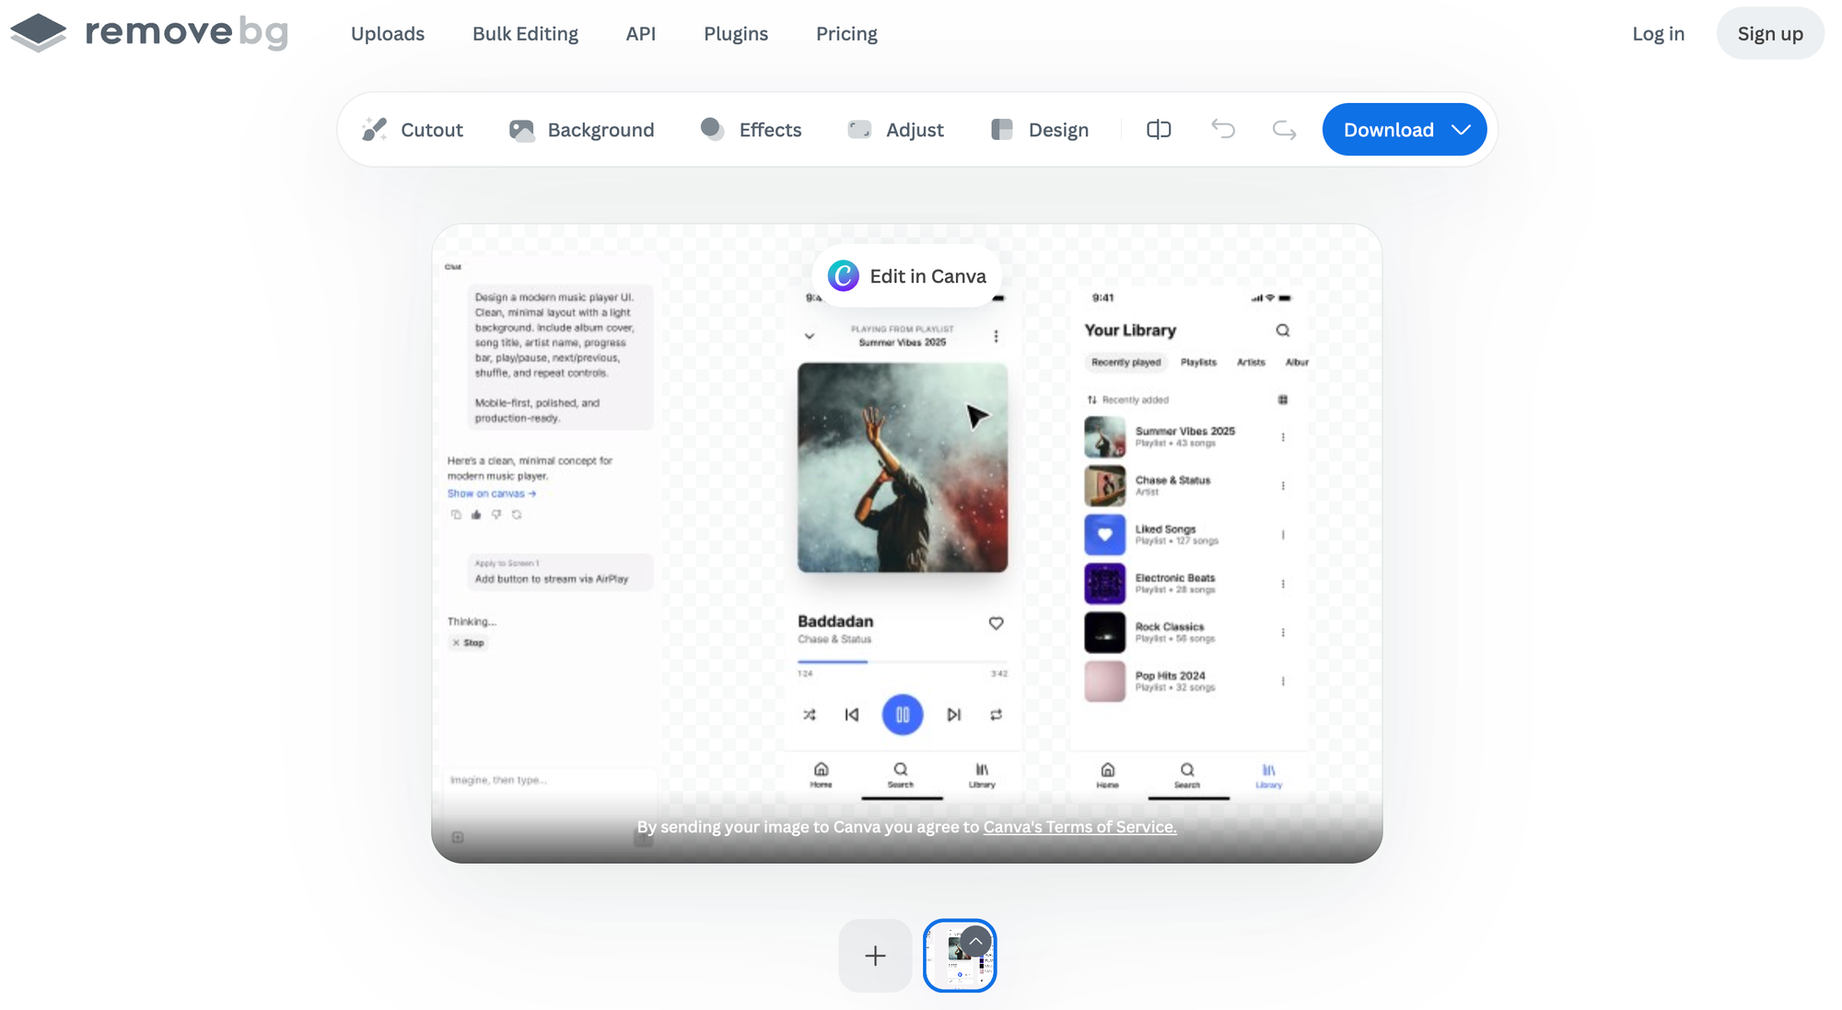Click the album cover artwork in the player
1842x1010 pixels.
(x=903, y=468)
